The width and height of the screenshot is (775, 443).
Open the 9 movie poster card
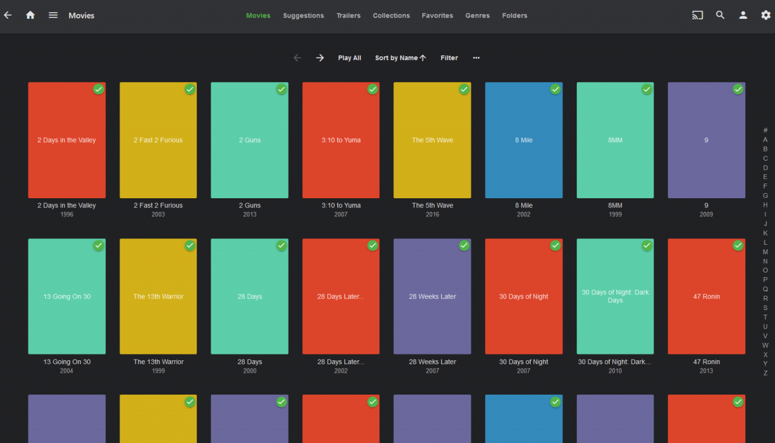[x=707, y=140]
